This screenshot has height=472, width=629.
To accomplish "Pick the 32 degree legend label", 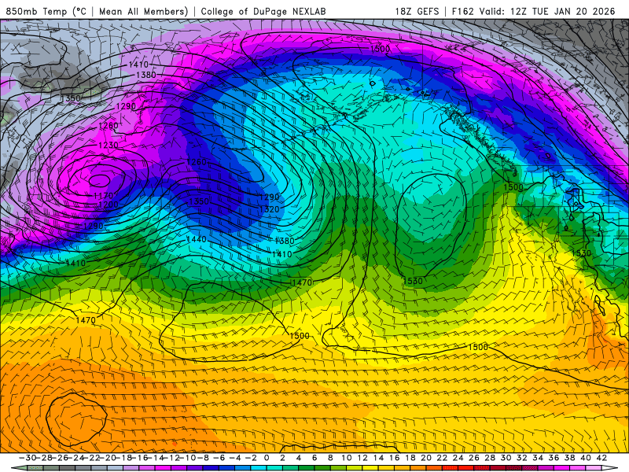I will pos(522,458).
